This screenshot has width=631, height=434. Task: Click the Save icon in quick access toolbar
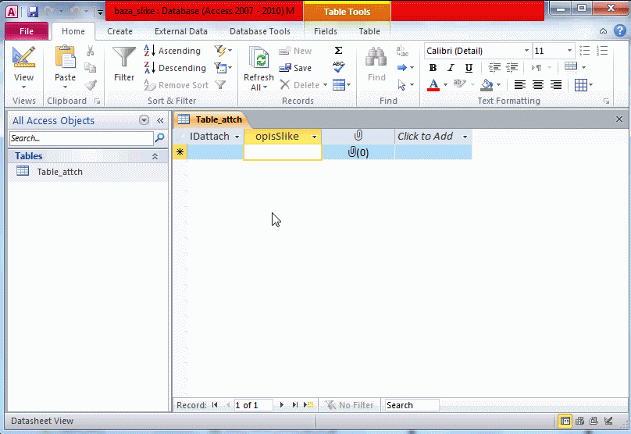33,12
